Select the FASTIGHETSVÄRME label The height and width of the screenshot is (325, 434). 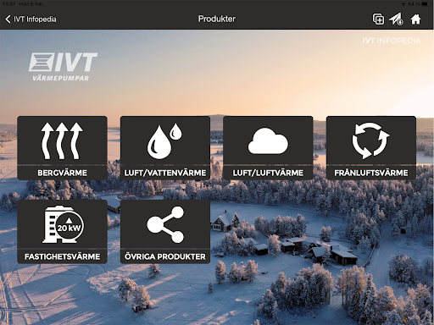[62, 256]
